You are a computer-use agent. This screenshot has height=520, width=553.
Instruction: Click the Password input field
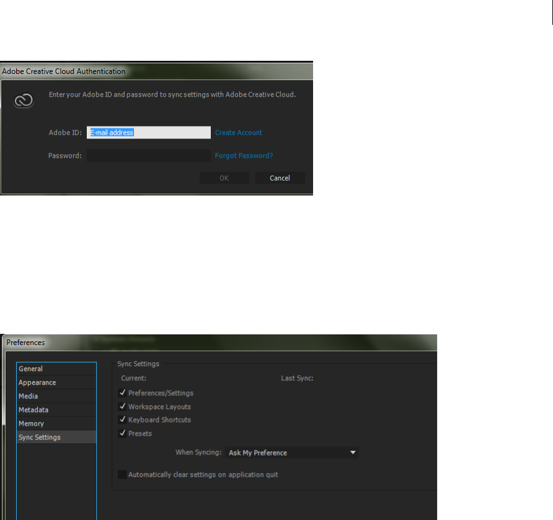148,156
